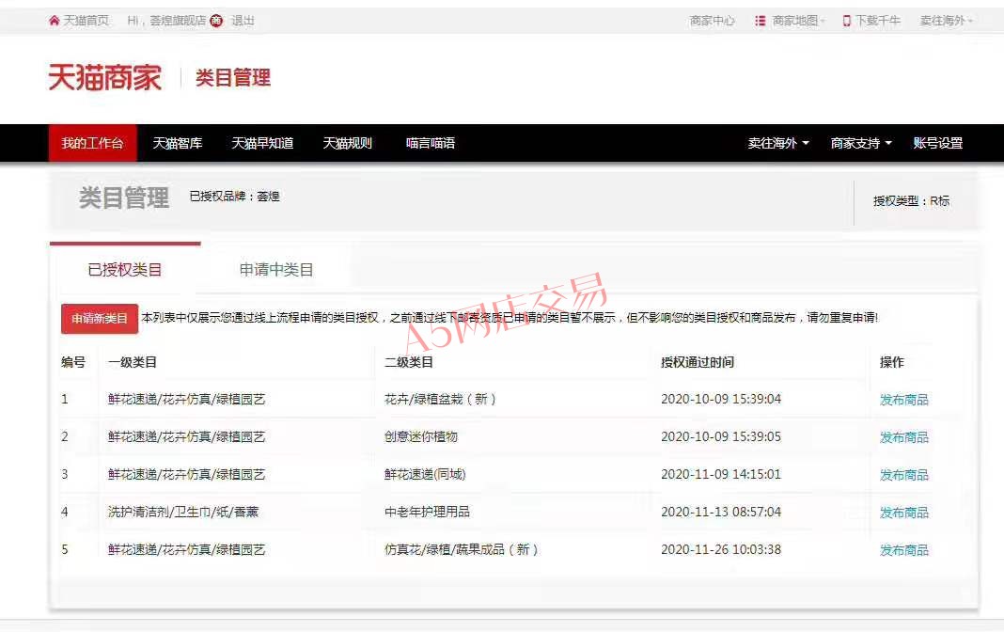Click the cell 洗护清洁剂/卫生巾/纸/香薰
The height and width of the screenshot is (632, 1004).
183,512
